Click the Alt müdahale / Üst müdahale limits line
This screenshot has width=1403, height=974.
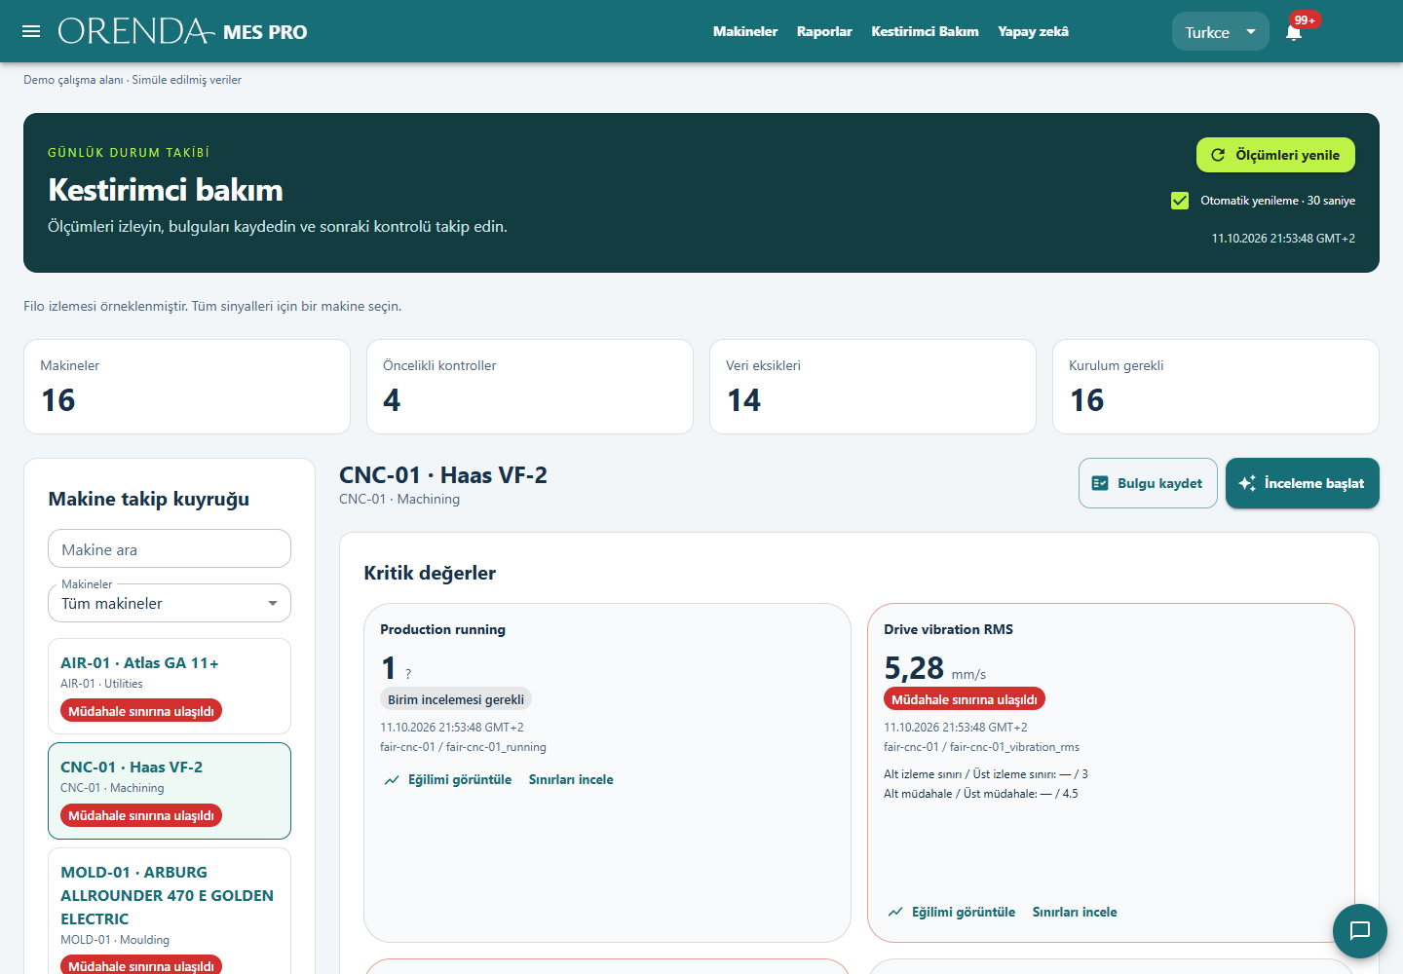pyautogui.click(x=981, y=794)
